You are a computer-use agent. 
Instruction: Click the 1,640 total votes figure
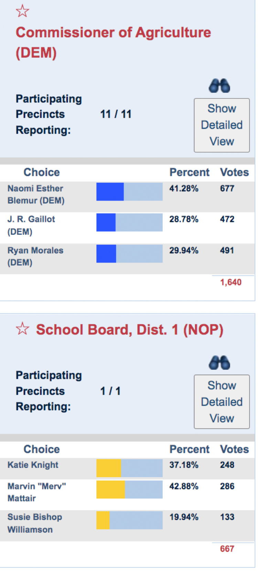pyautogui.click(x=230, y=282)
